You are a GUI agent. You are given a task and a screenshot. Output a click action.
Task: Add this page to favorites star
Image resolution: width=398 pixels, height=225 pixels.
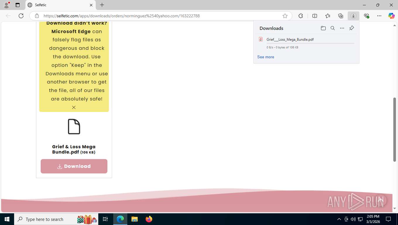[285, 16]
